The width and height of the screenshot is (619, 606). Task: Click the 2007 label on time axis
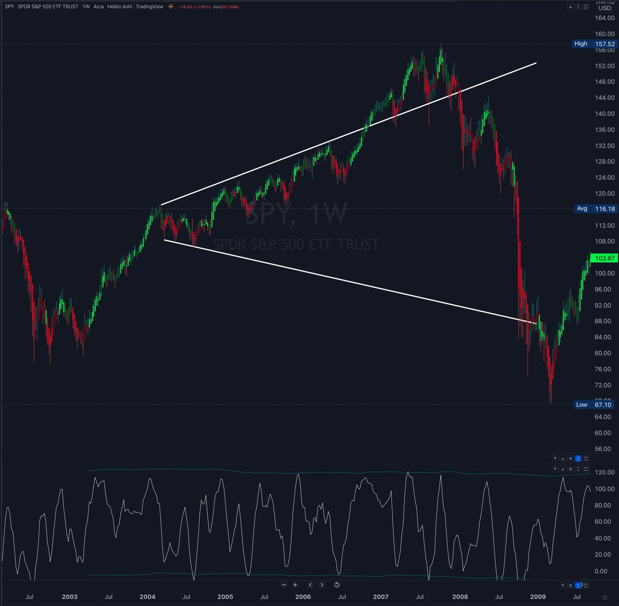click(x=381, y=597)
